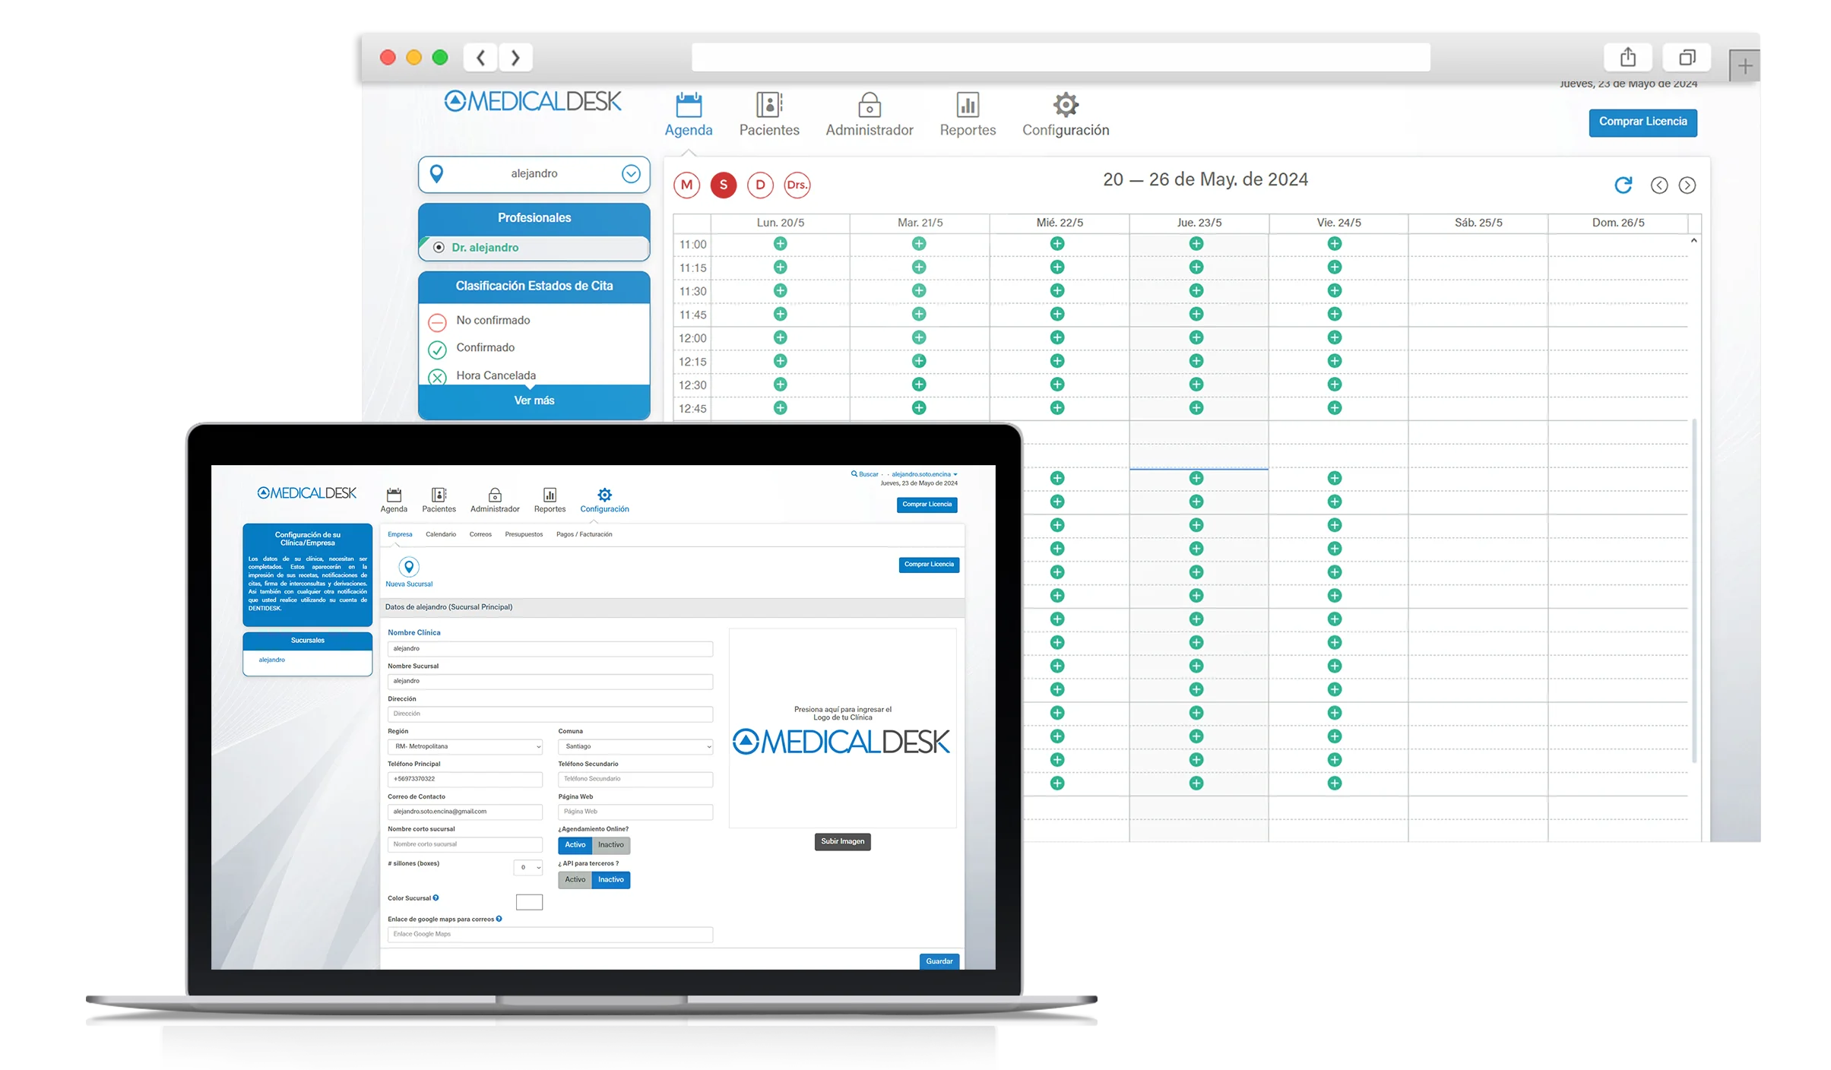This screenshot has height=1070, width=1831.
Task: Switch to Correos tab on laptop
Action: pos(480,534)
